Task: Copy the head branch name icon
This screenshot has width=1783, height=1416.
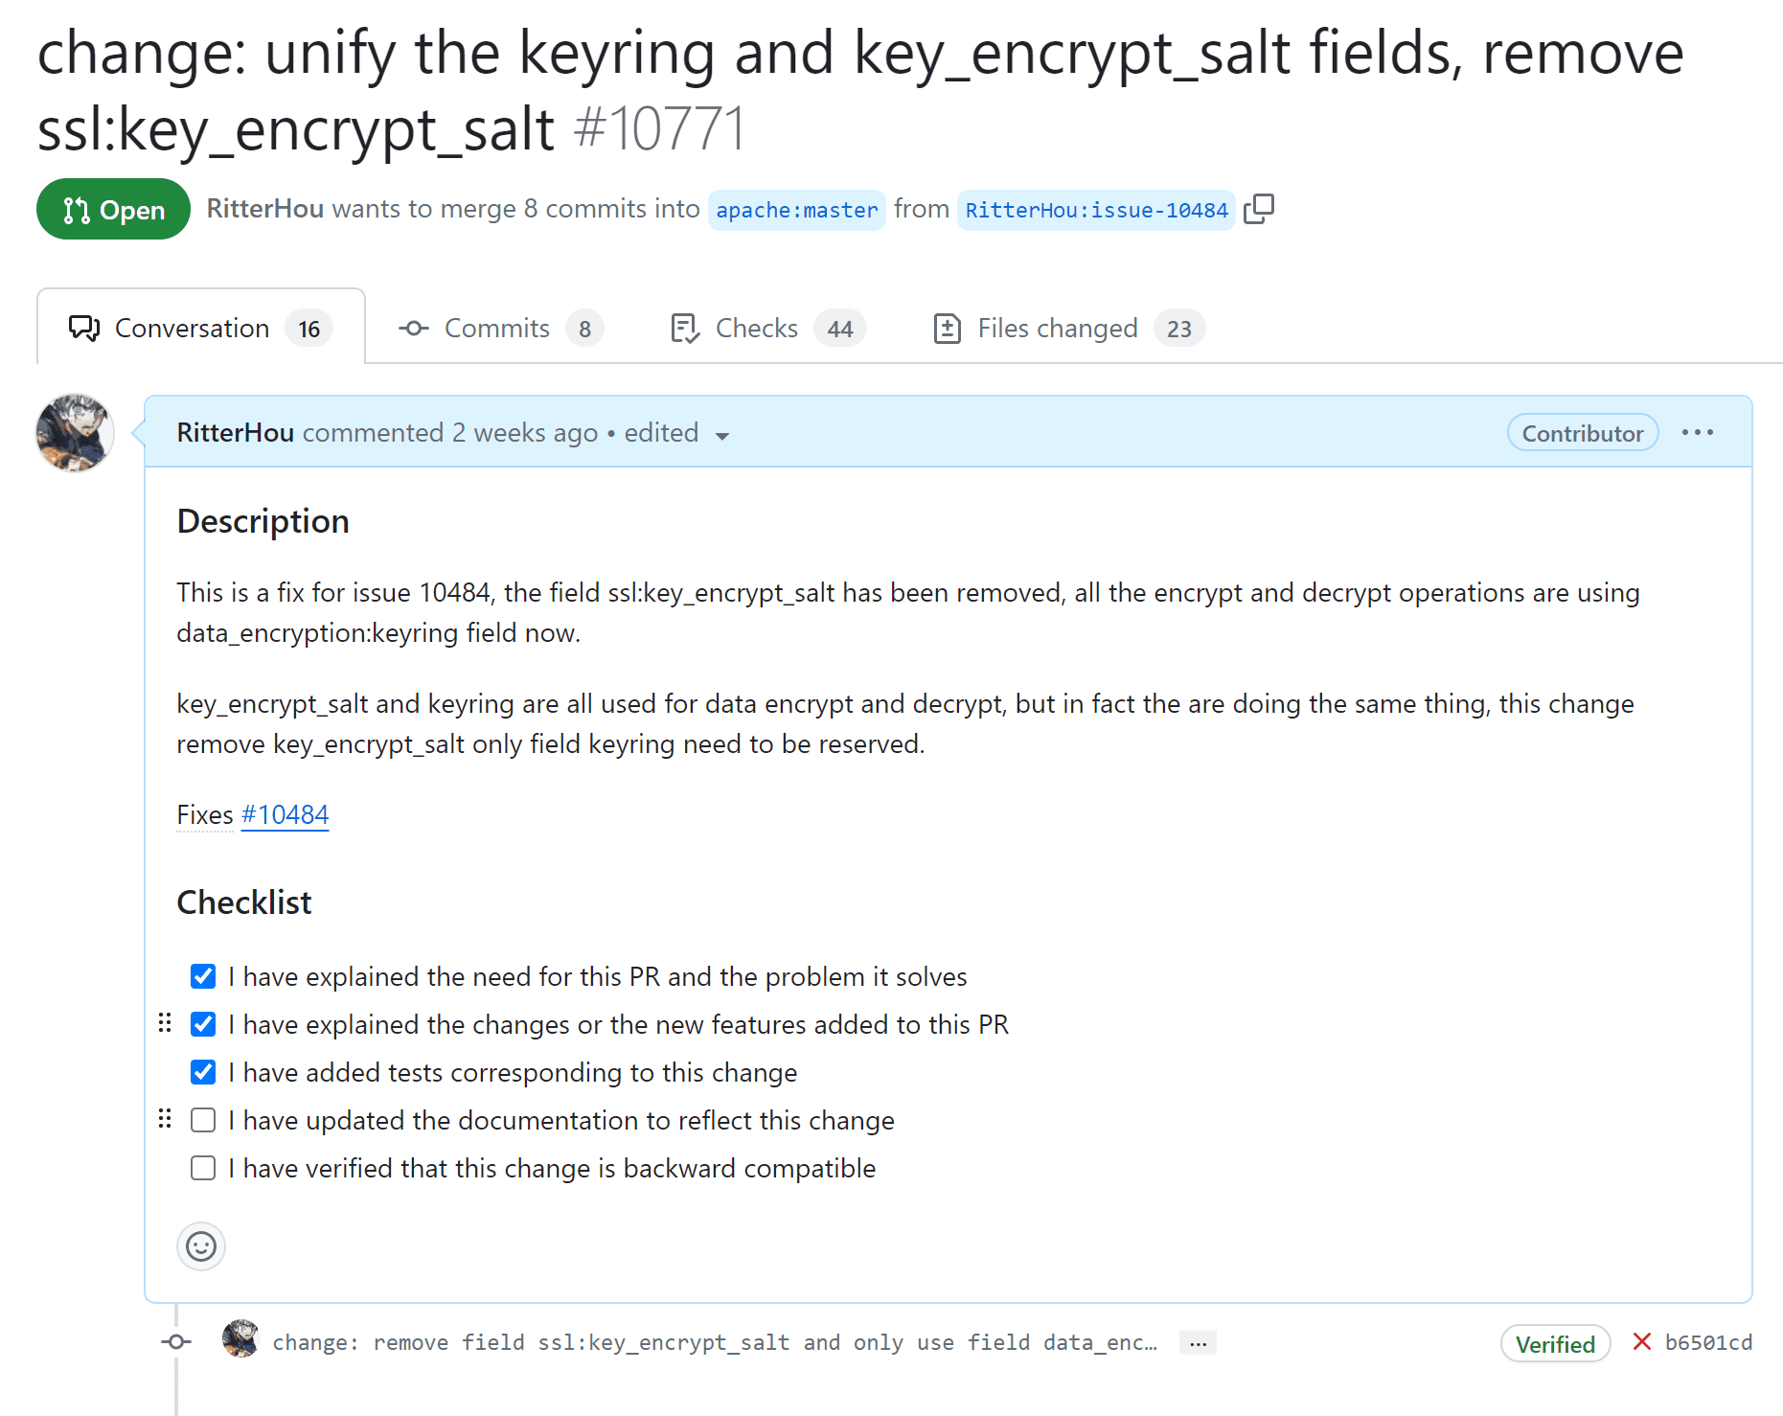Action: pos(1259,209)
